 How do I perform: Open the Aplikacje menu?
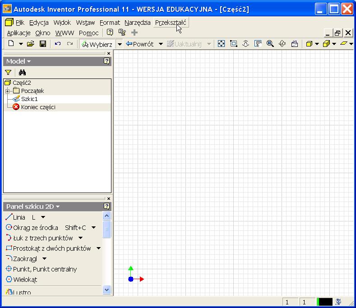(18, 33)
